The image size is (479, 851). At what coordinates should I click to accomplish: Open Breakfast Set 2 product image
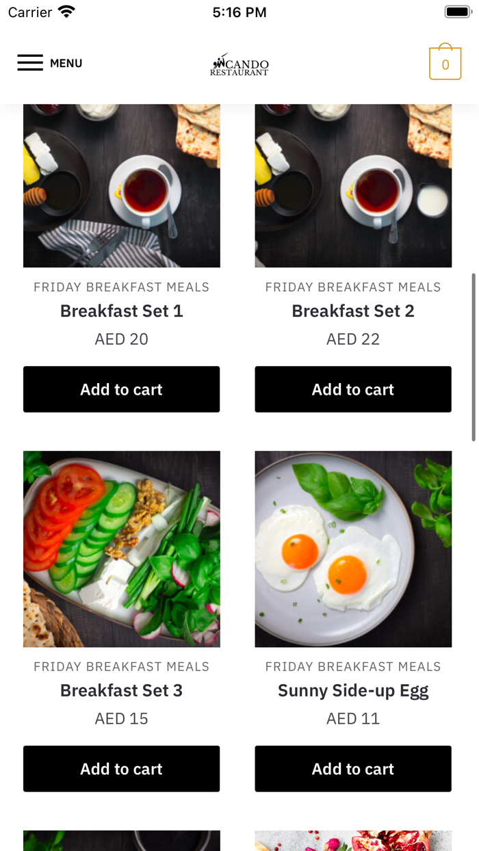click(x=353, y=185)
